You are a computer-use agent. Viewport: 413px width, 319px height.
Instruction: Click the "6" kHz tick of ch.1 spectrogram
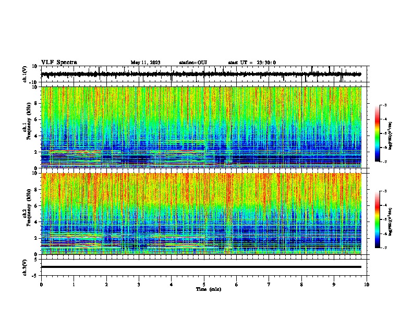(36, 120)
